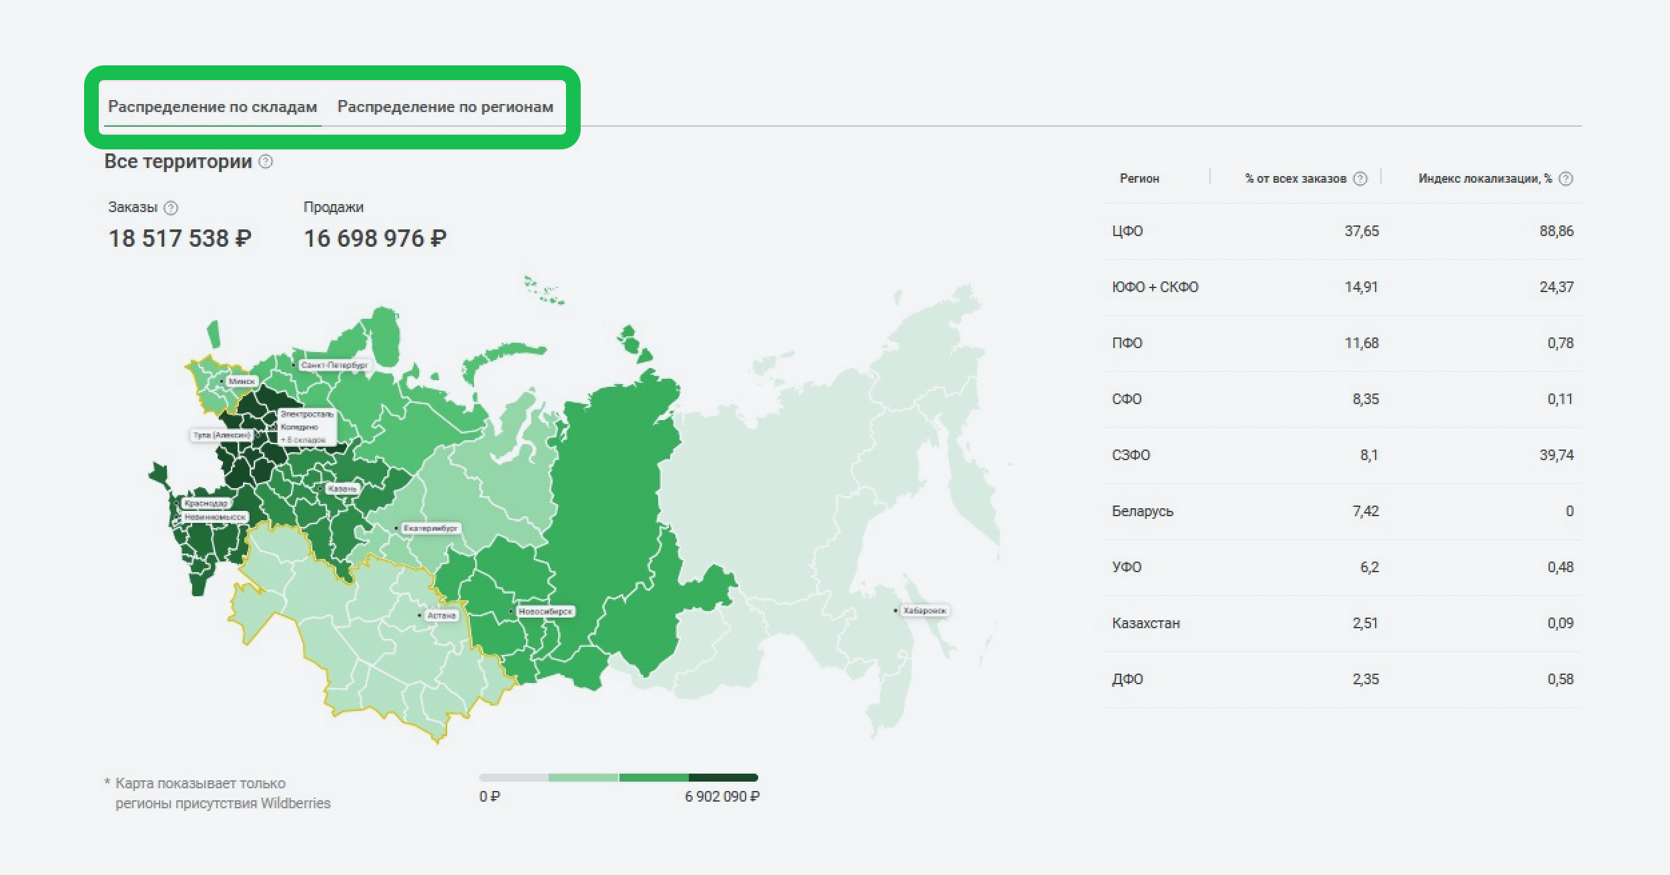
Task: Sort by Регион column header
Action: pyautogui.click(x=1139, y=179)
